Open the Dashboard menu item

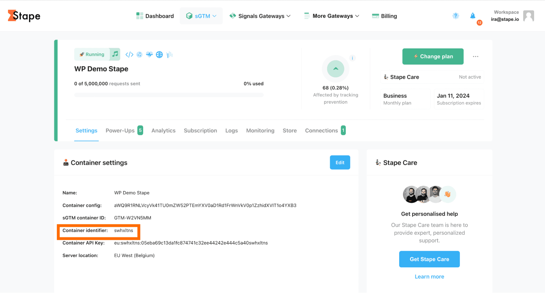coord(155,16)
